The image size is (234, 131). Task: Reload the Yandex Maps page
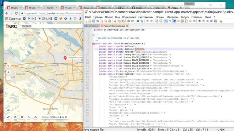point(16,13)
